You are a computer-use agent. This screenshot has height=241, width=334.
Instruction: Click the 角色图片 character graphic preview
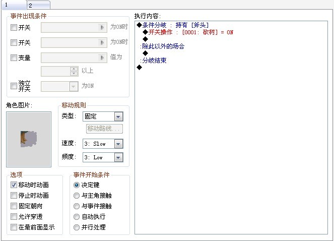[29, 139]
